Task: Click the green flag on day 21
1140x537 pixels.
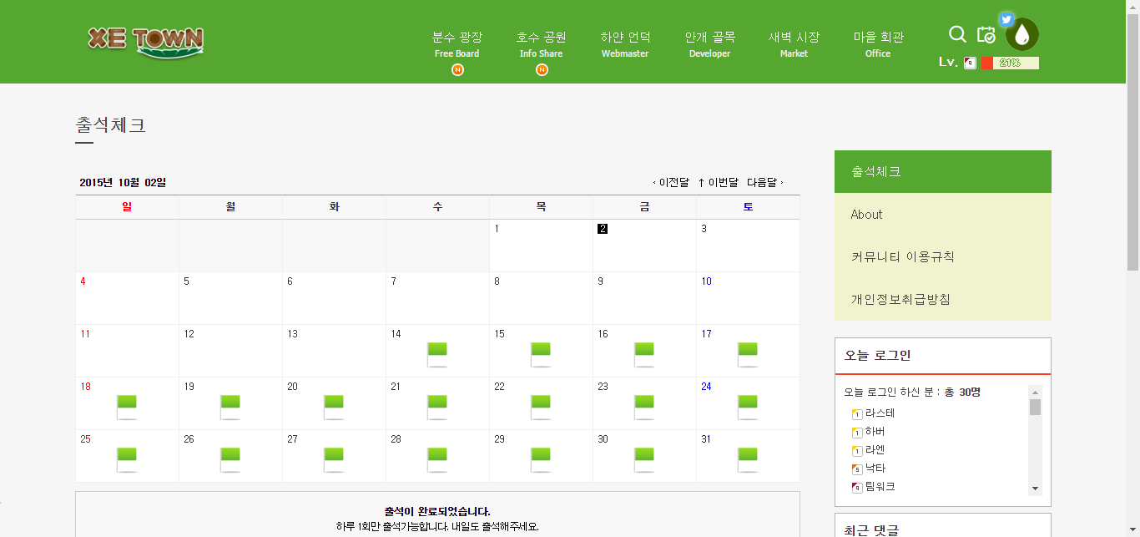Action: pyautogui.click(x=437, y=407)
